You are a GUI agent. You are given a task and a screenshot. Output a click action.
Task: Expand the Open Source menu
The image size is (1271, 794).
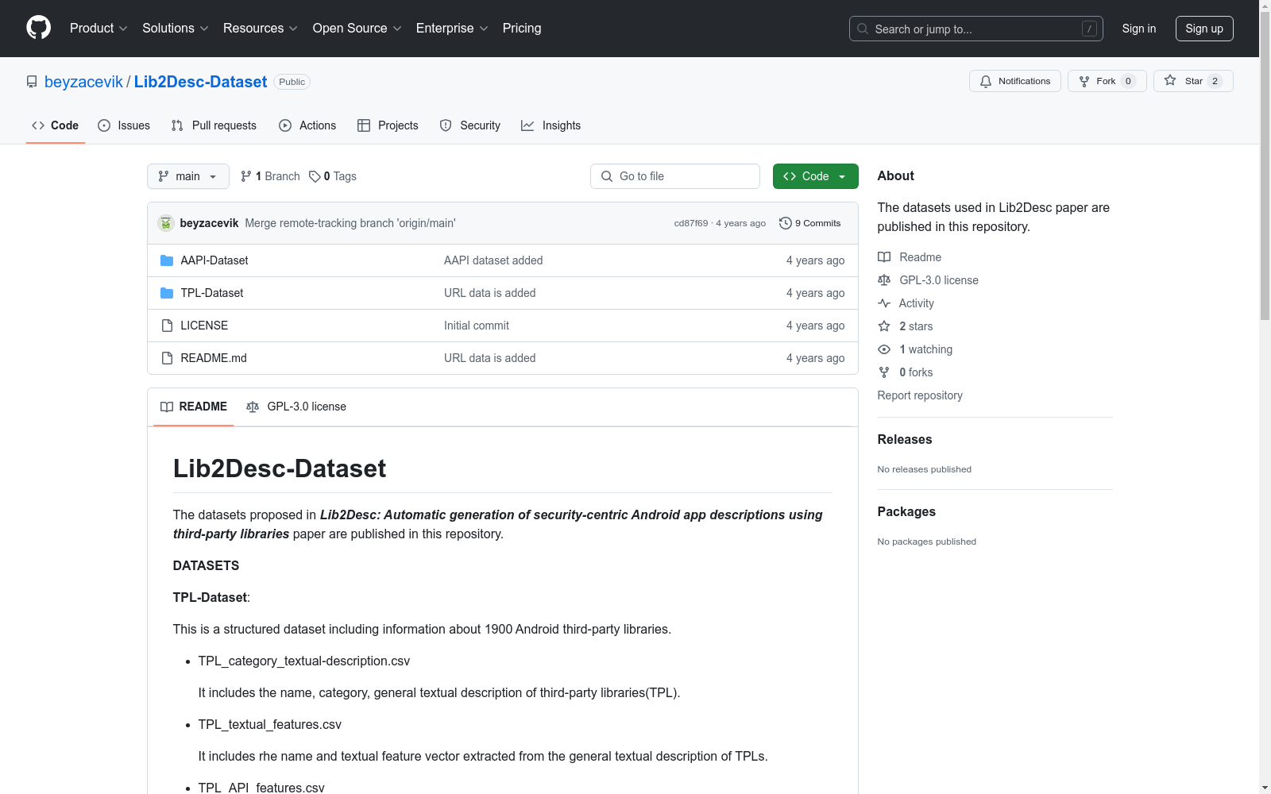pyautogui.click(x=357, y=29)
